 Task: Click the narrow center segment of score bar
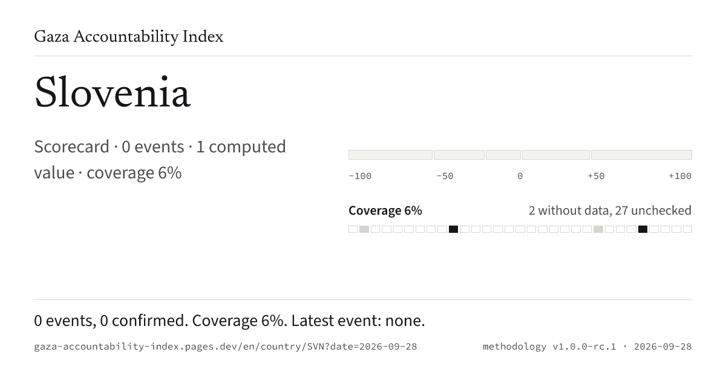tap(503, 155)
